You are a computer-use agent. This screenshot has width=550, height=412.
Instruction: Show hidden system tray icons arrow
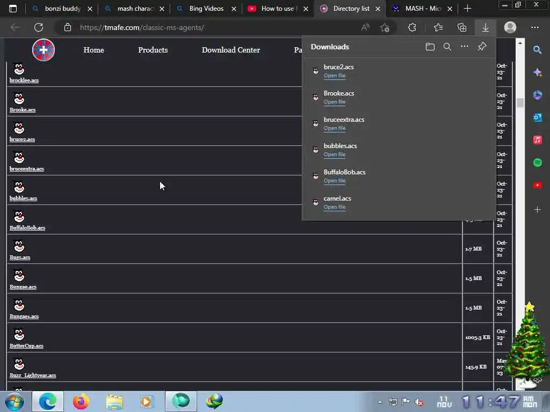[380, 402]
